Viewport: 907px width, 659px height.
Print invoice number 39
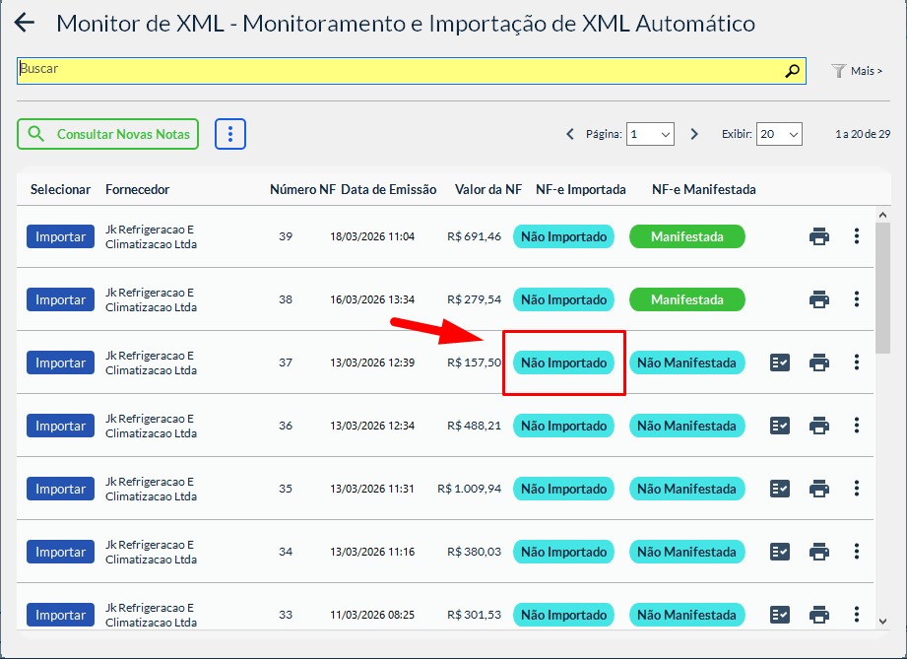tap(819, 236)
